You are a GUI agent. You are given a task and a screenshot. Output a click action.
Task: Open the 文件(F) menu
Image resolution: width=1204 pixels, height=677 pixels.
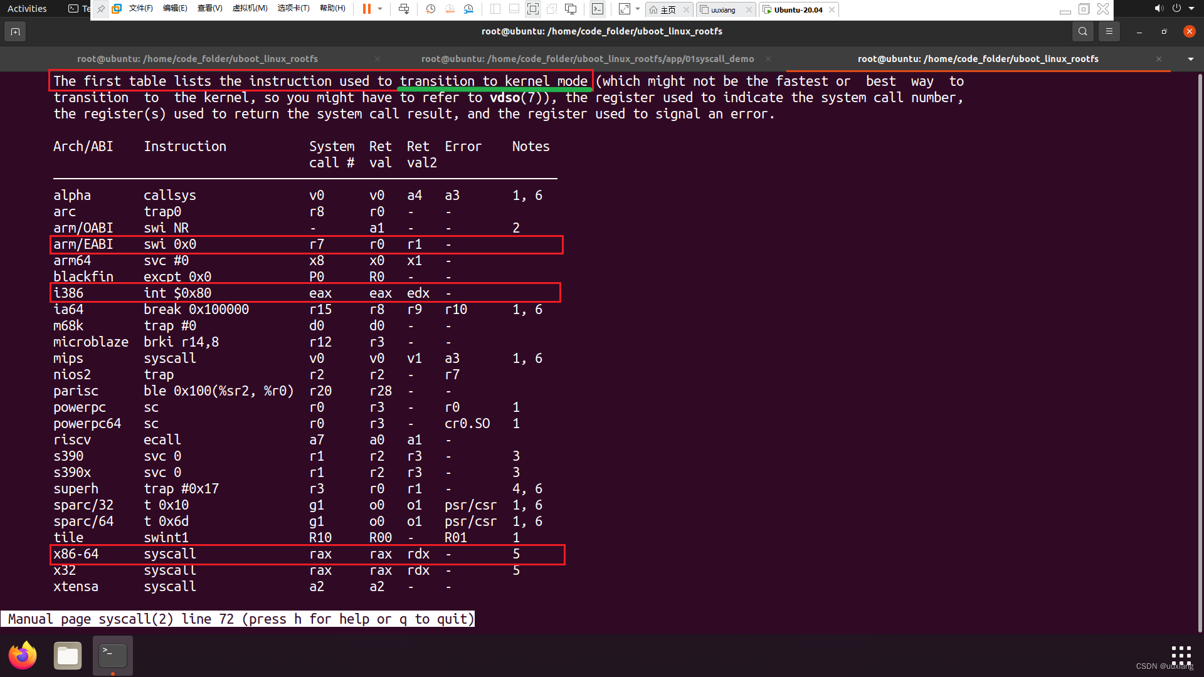pyautogui.click(x=141, y=9)
